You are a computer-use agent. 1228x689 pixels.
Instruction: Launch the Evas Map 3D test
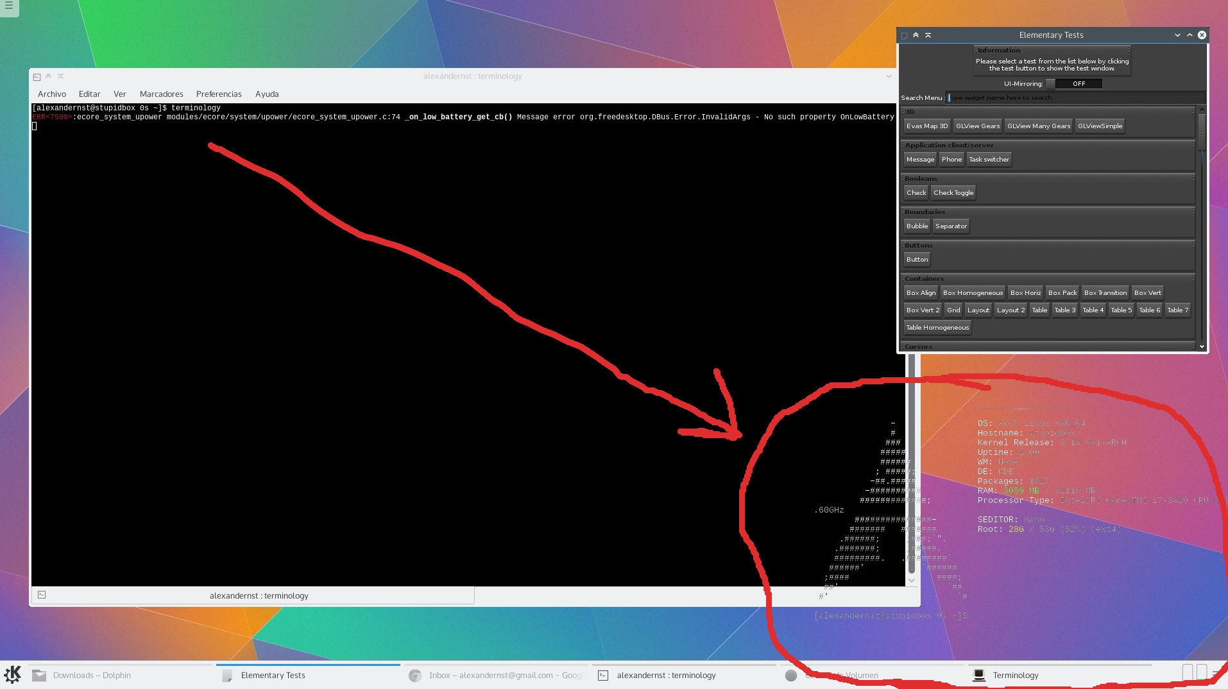click(927, 126)
